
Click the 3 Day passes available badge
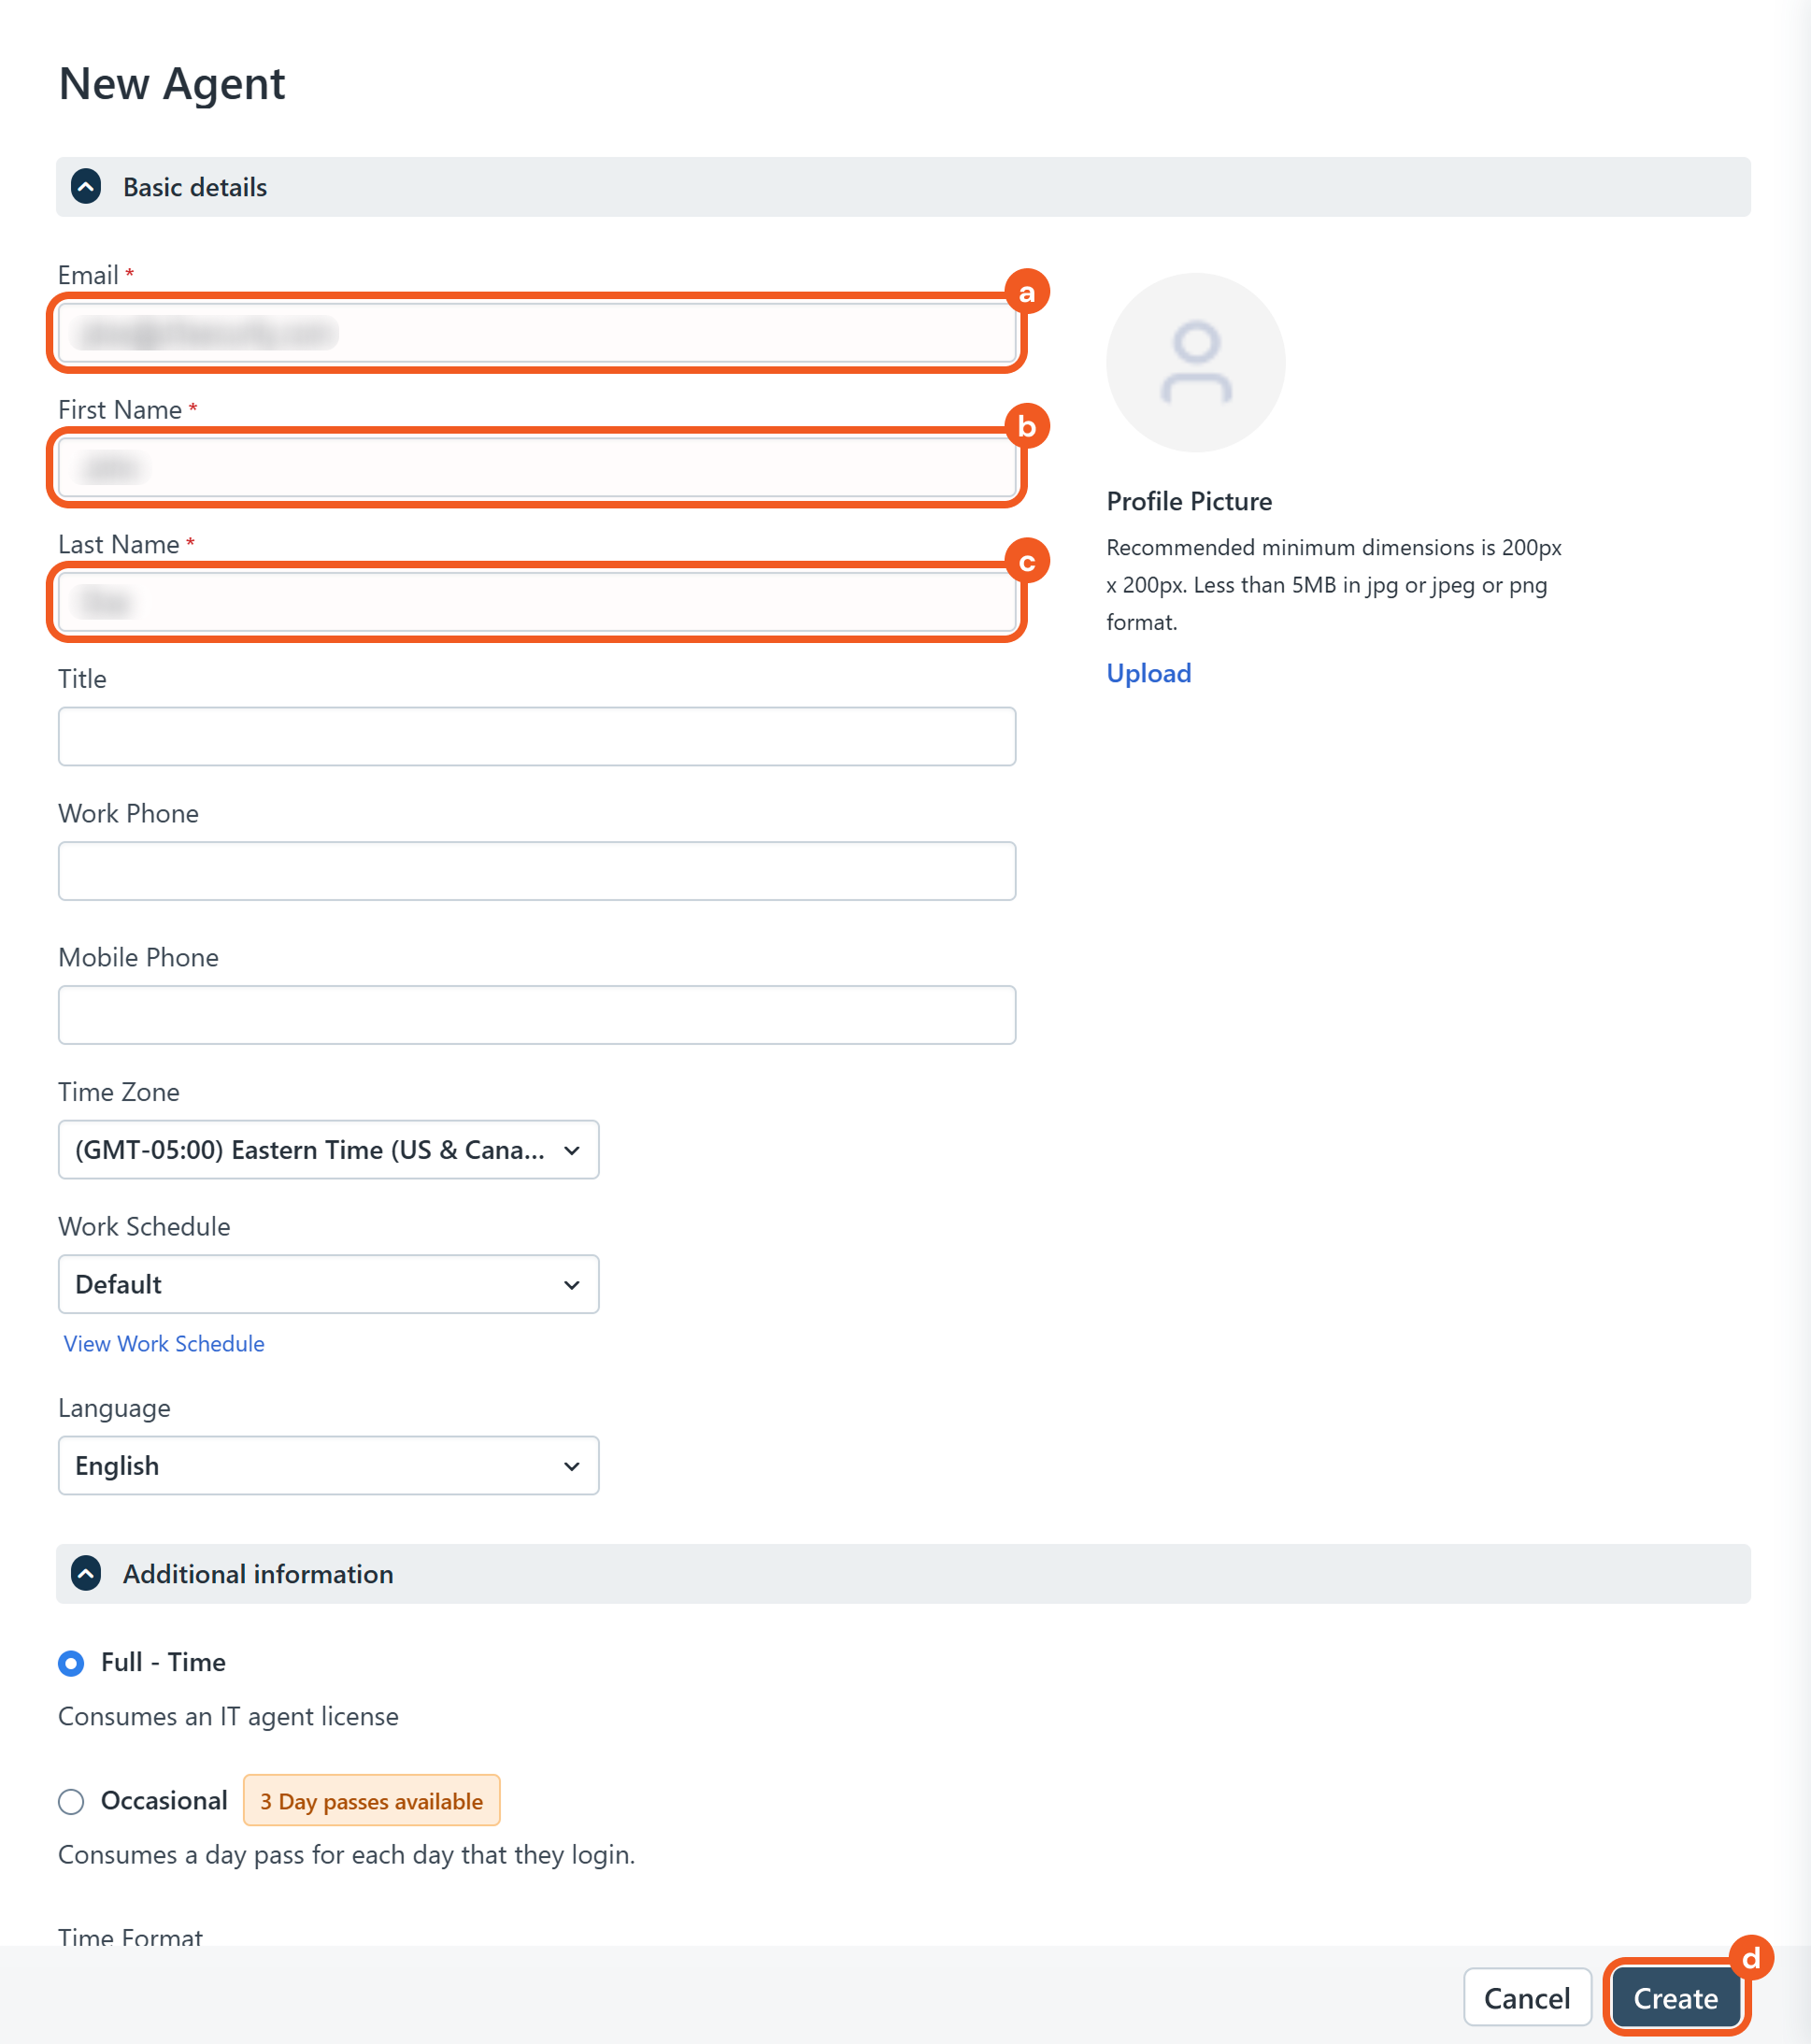[x=371, y=1801]
